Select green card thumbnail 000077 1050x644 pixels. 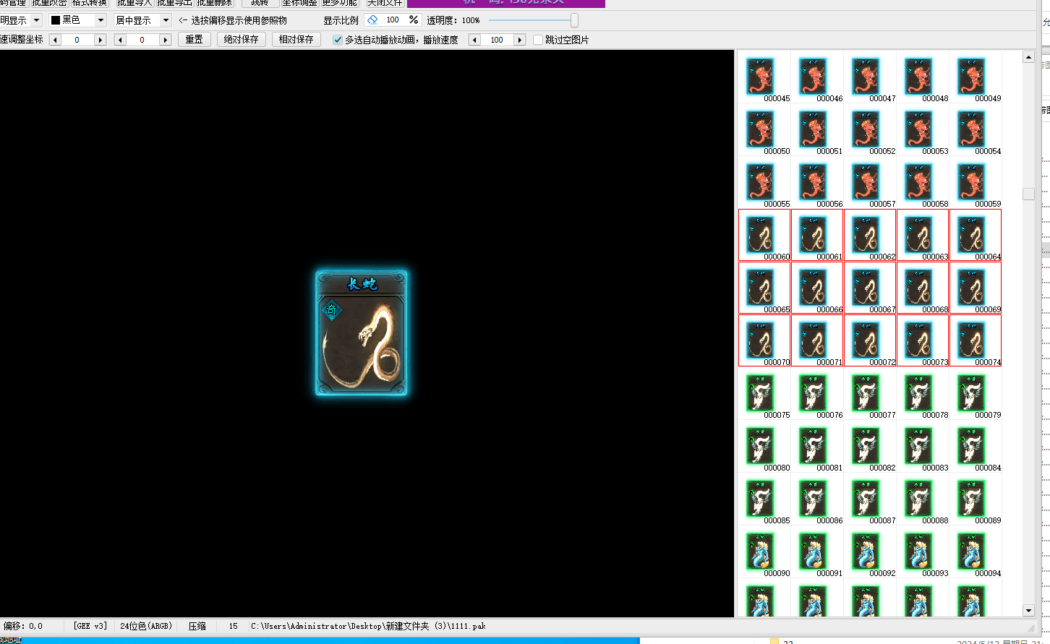tap(870, 393)
